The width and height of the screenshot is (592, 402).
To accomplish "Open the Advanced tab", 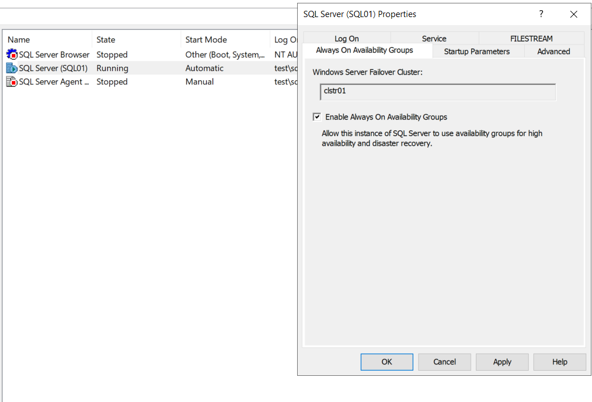I will 553,51.
